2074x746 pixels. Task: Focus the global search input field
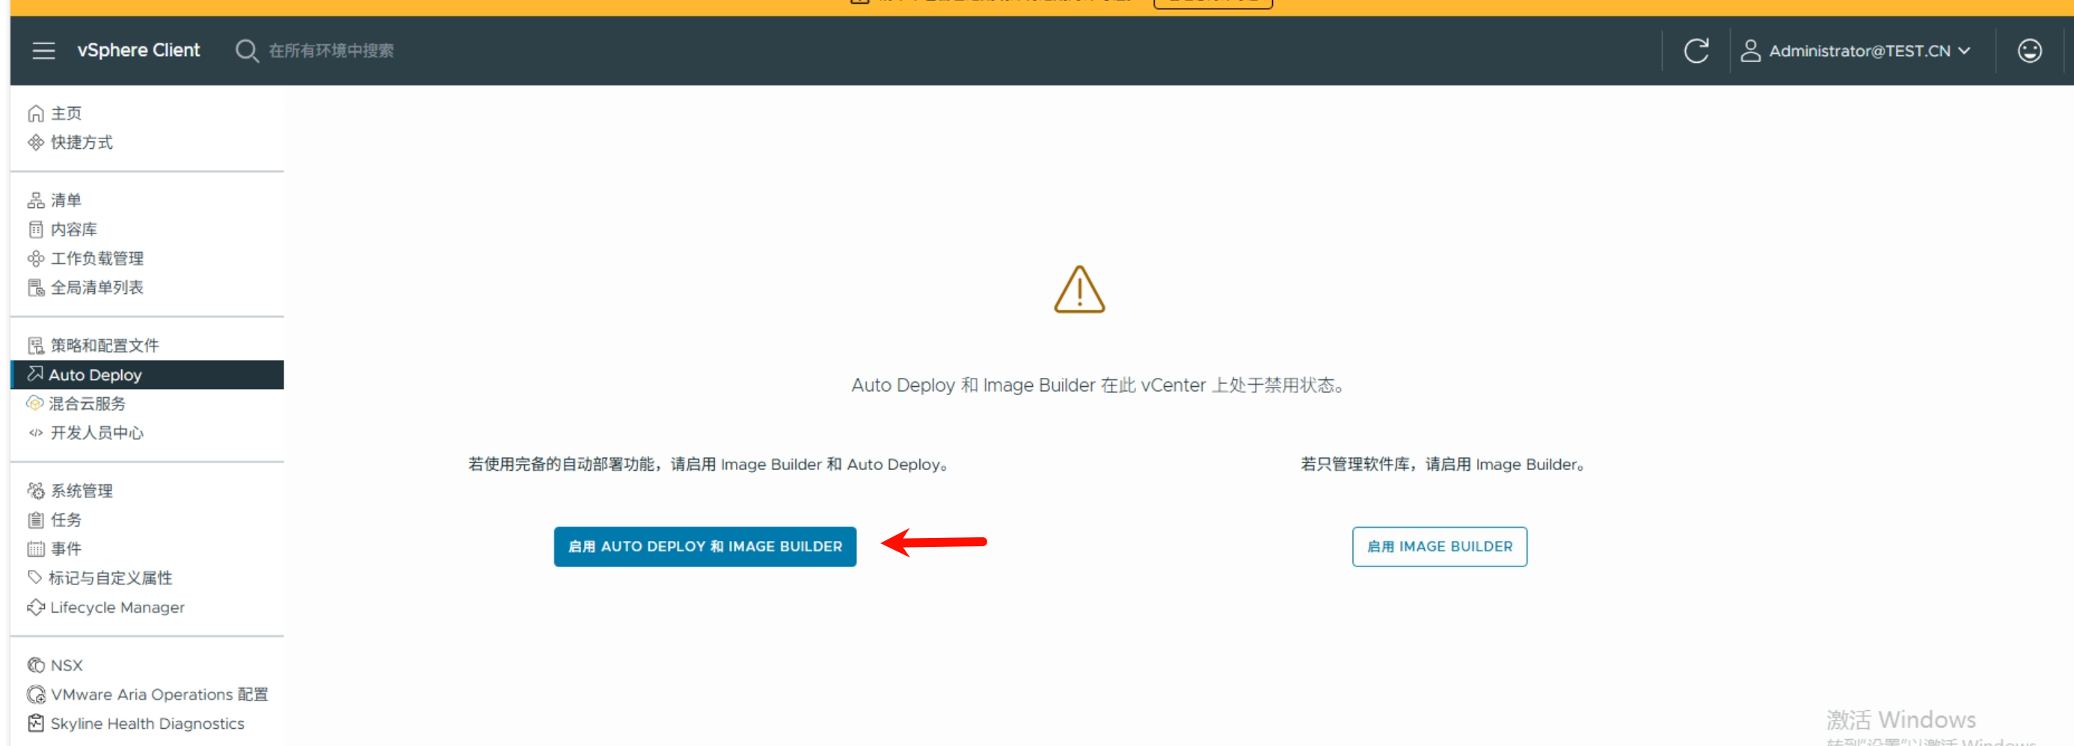pos(331,51)
